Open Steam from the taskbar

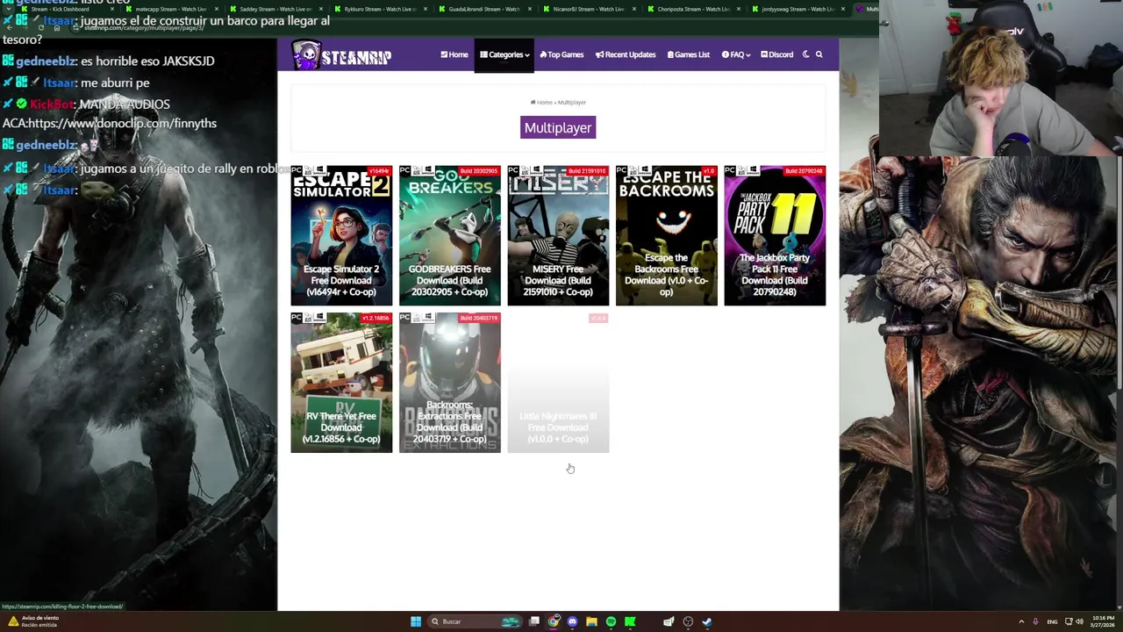(x=707, y=621)
